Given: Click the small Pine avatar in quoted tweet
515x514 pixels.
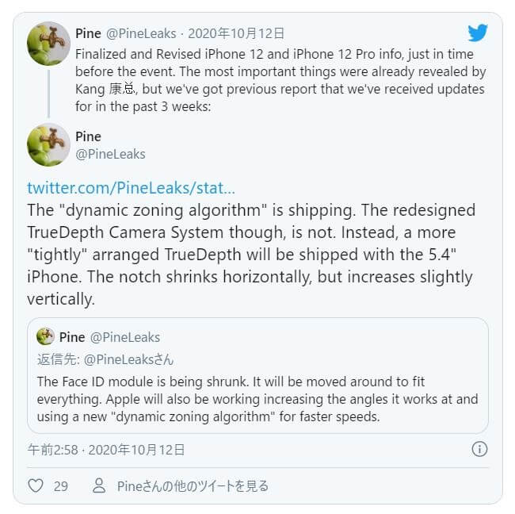Looking at the screenshot, I should point(45,336).
